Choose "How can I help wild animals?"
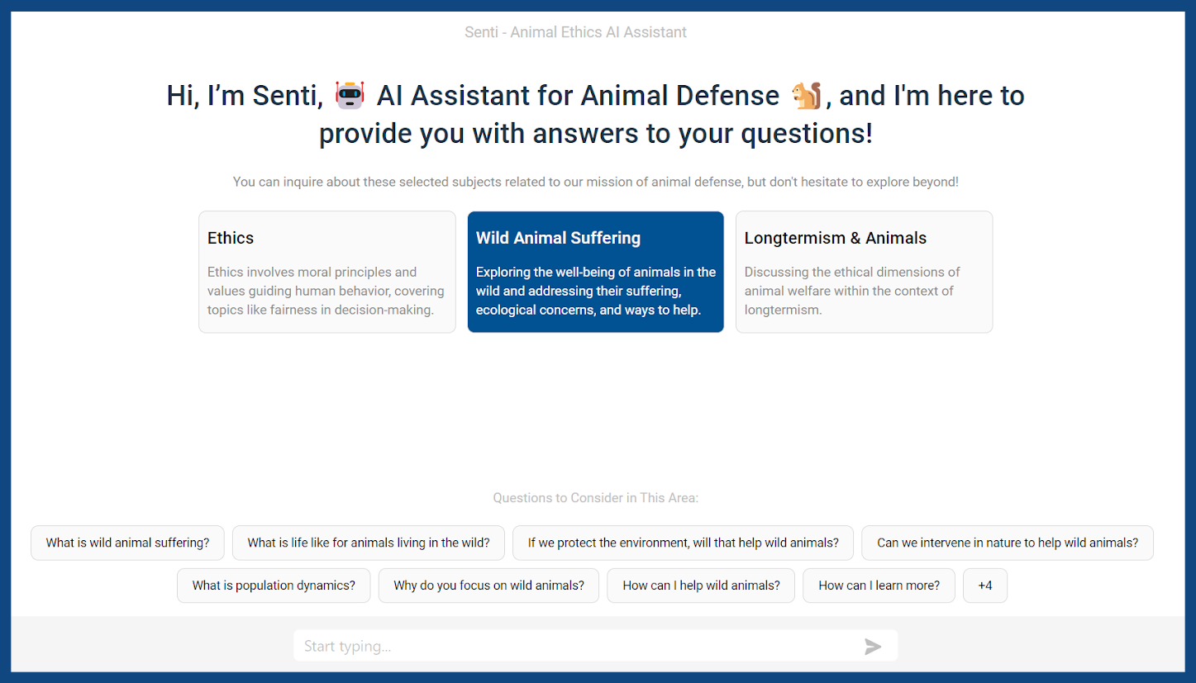Image resolution: width=1196 pixels, height=683 pixels. click(x=701, y=586)
